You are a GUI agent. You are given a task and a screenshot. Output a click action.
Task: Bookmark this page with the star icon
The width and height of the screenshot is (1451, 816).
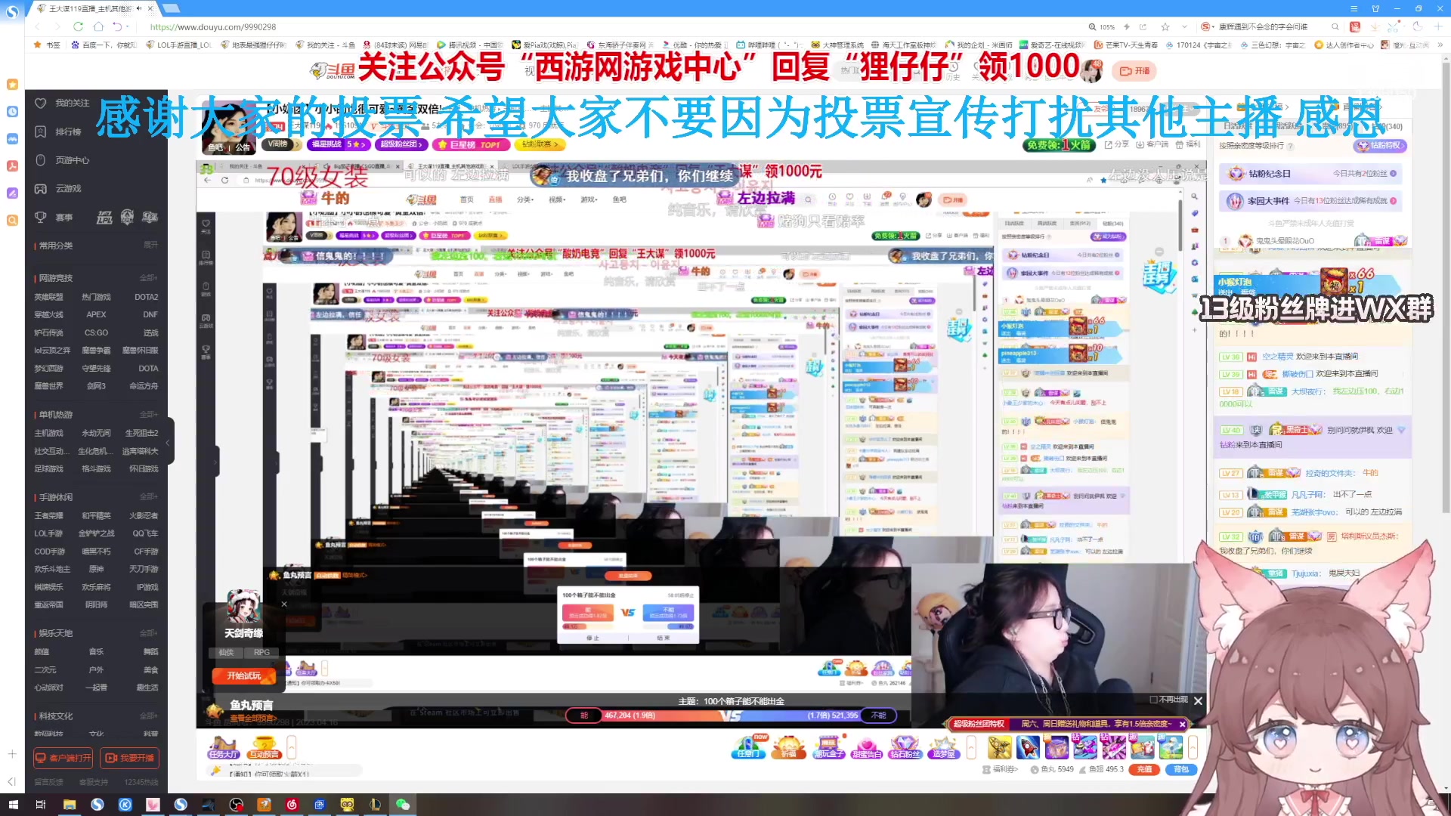[x=1165, y=26]
